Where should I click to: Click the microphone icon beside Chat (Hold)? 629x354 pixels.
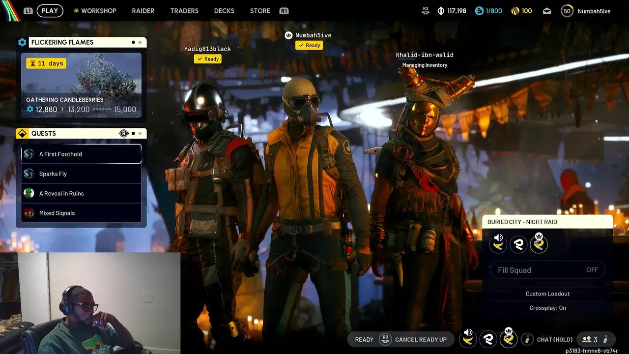click(527, 339)
